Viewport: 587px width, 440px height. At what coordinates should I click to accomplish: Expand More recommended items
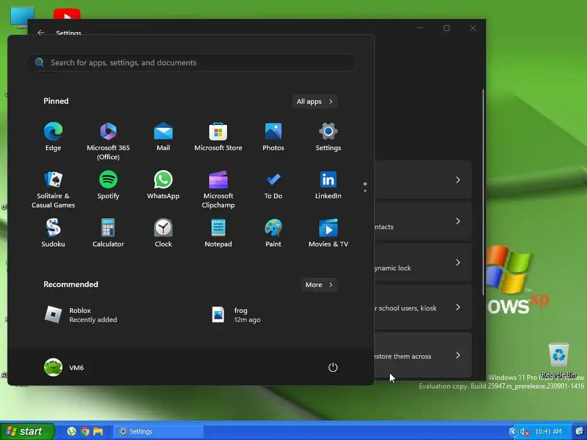click(x=319, y=285)
